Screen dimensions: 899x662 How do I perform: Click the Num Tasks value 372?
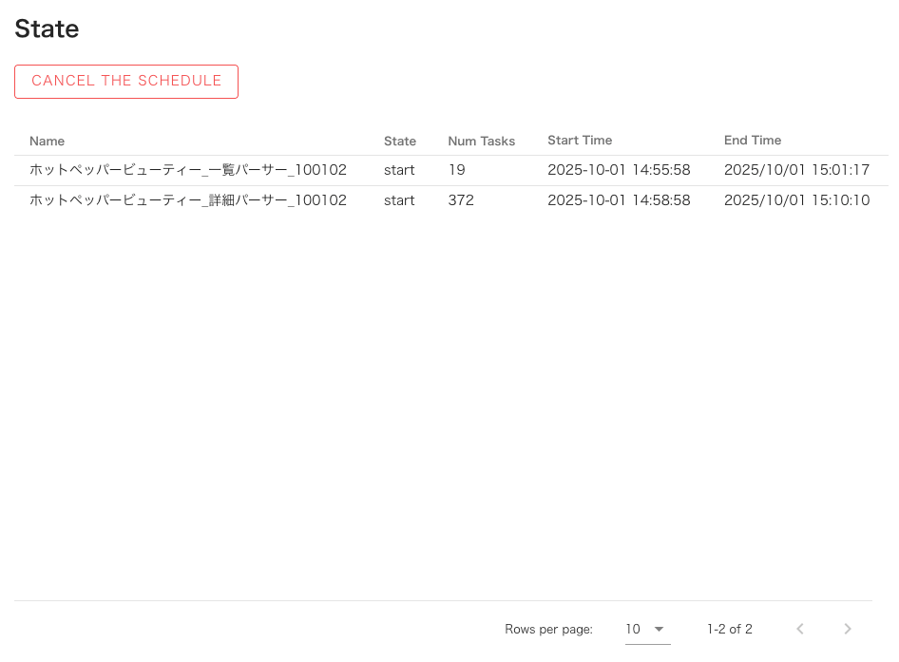click(x=461, y=200)
